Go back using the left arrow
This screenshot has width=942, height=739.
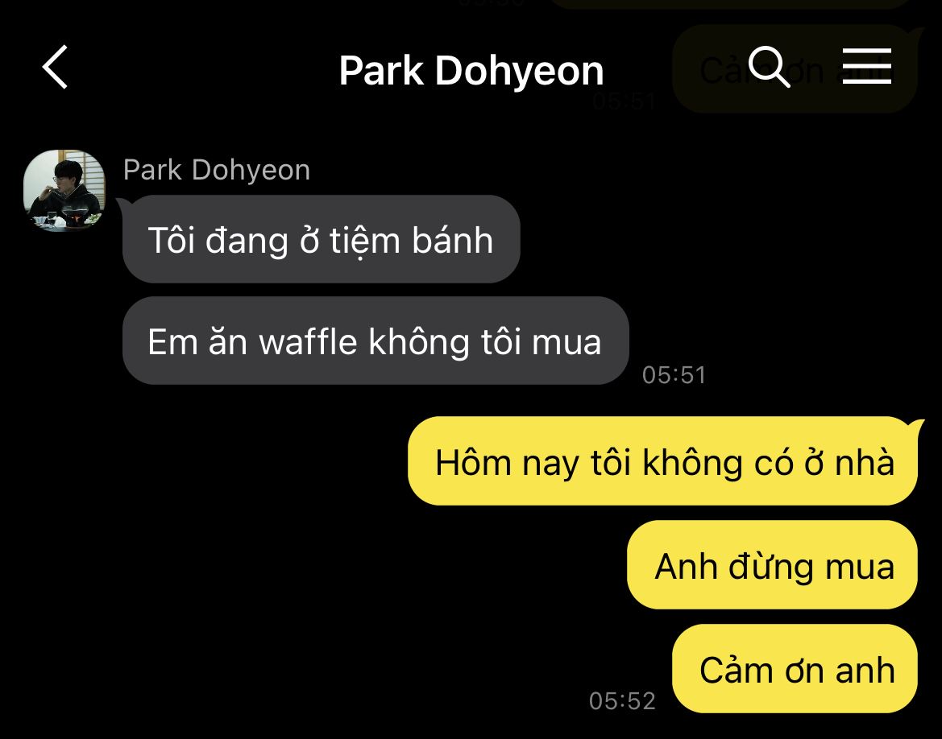pos(55,68)
